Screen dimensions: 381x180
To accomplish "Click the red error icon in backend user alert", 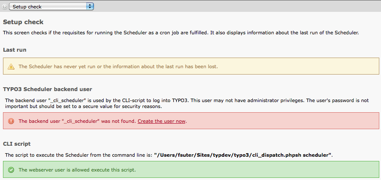I will 11,121.
